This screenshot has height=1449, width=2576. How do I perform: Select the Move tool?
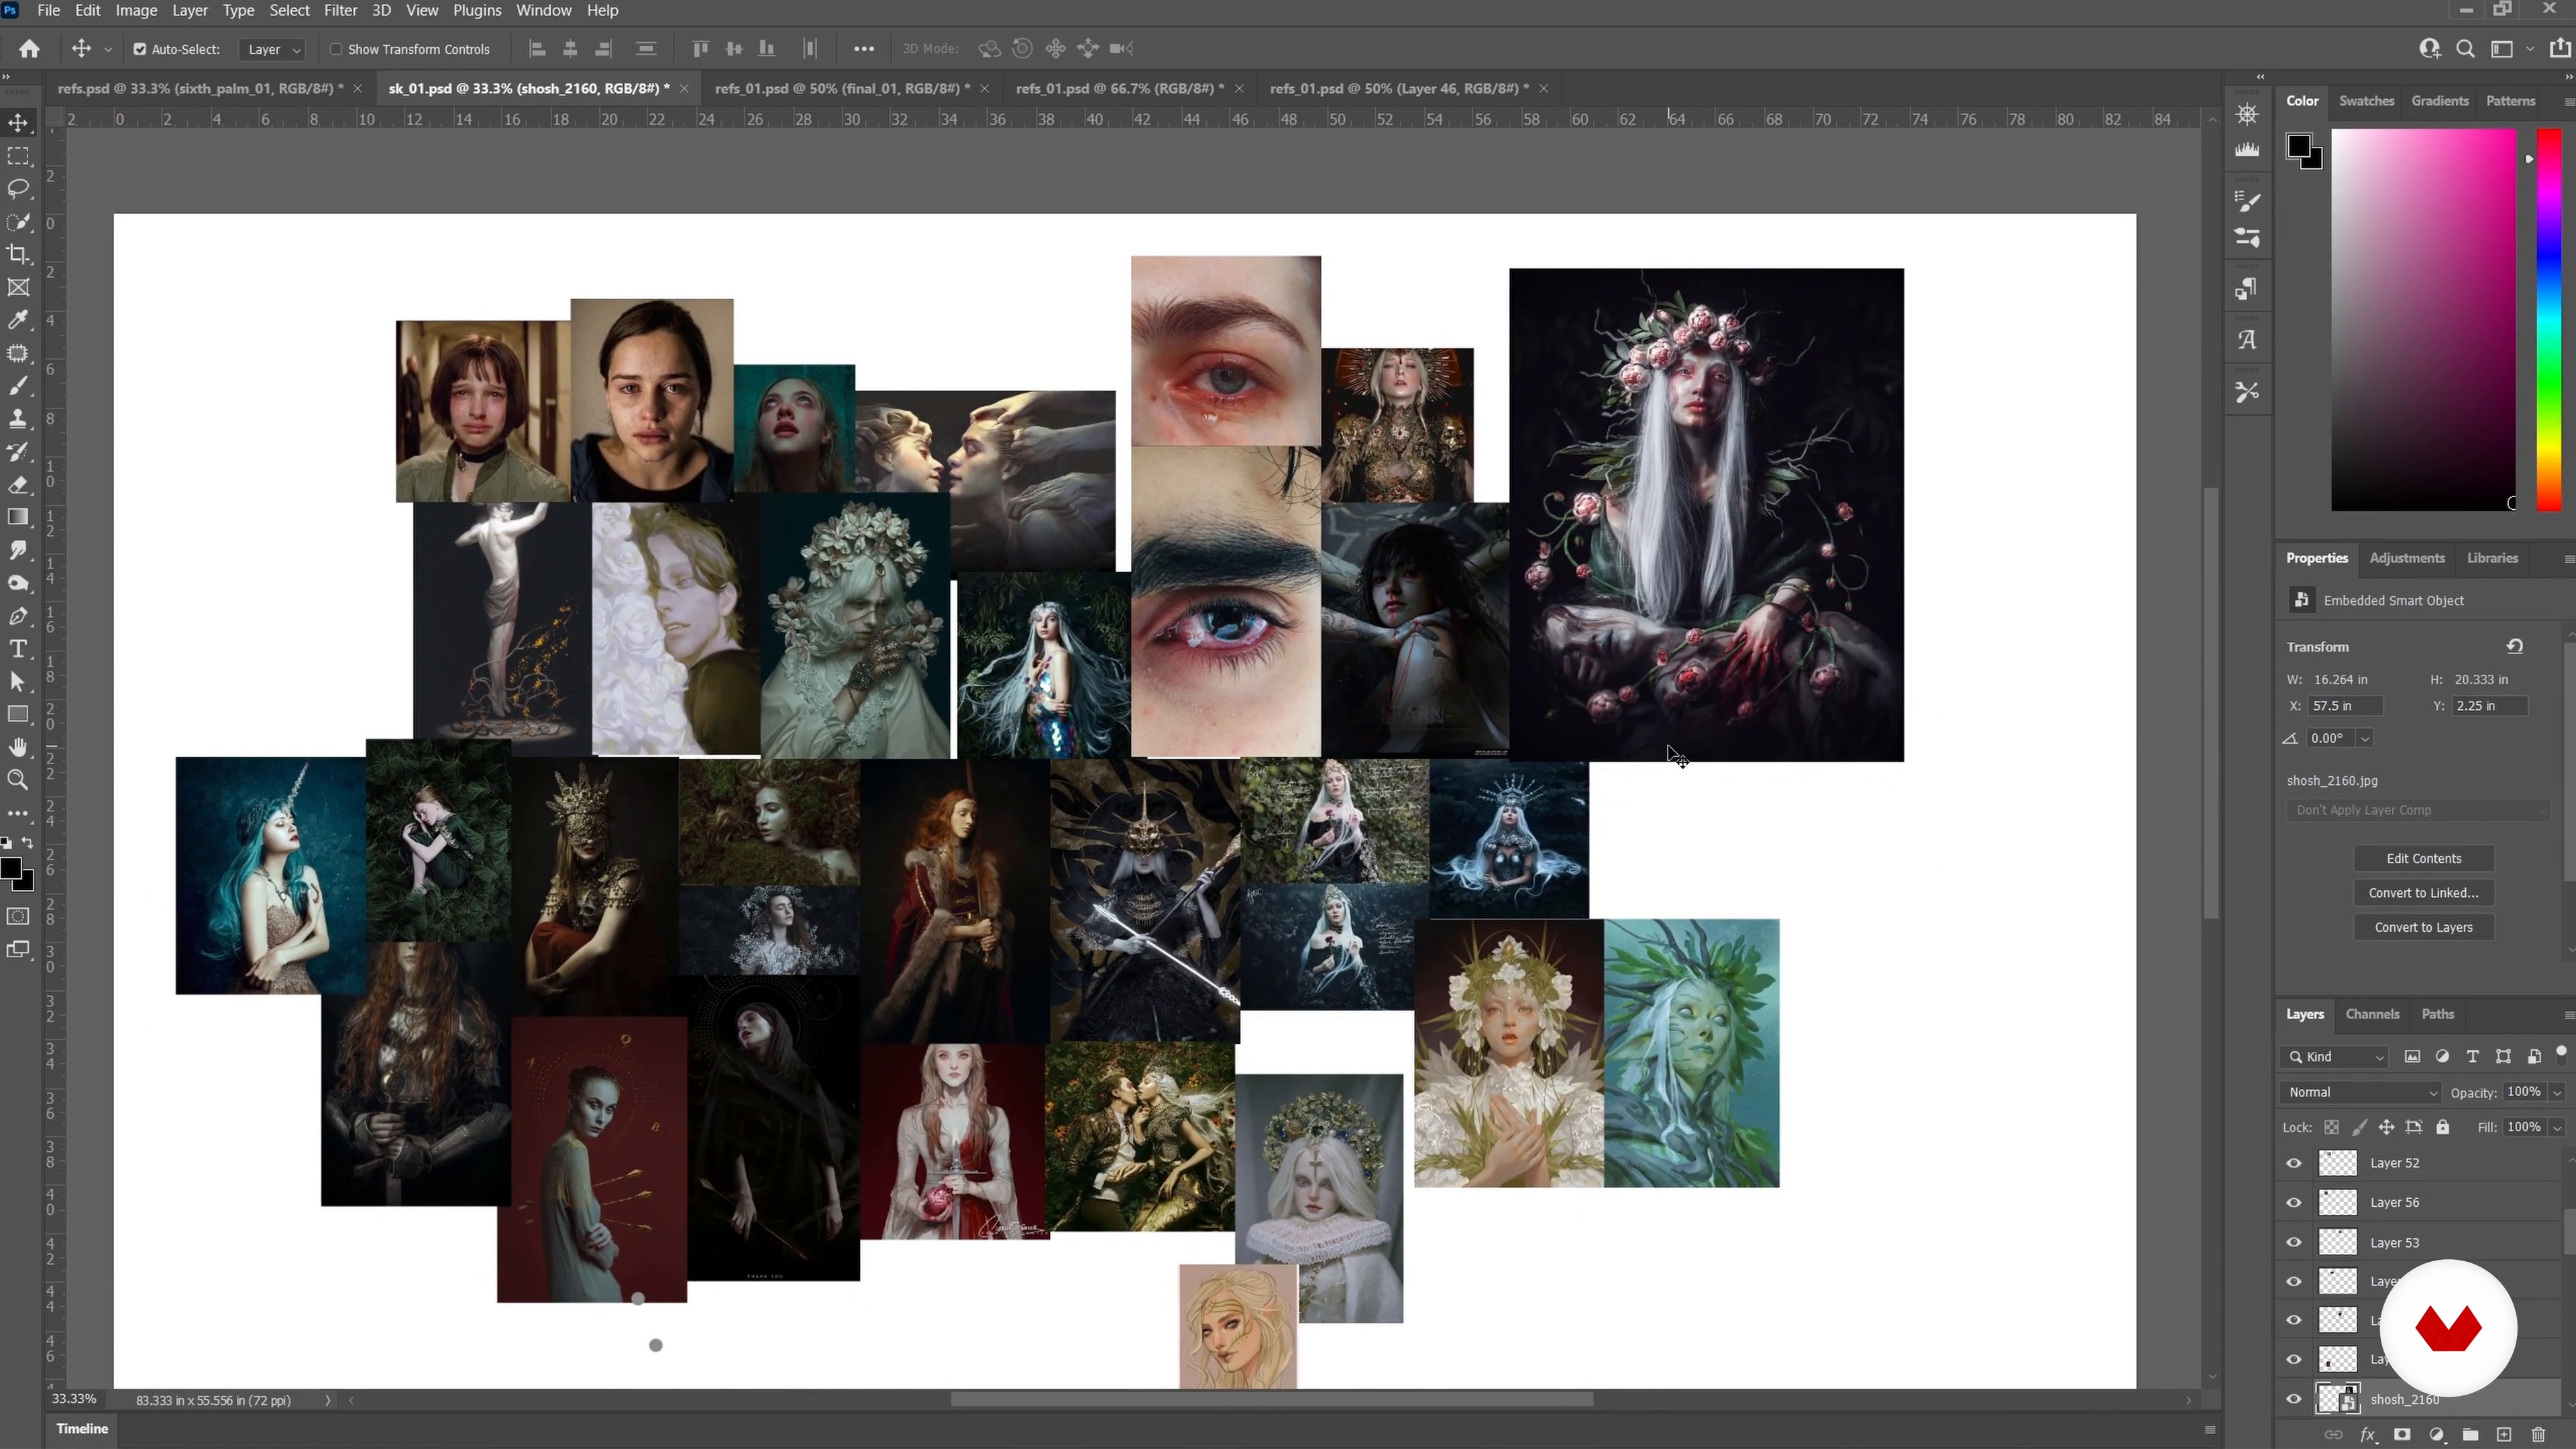coord(18,123)
